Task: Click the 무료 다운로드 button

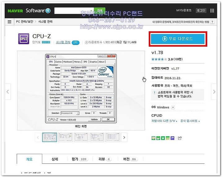Action: 178,39
